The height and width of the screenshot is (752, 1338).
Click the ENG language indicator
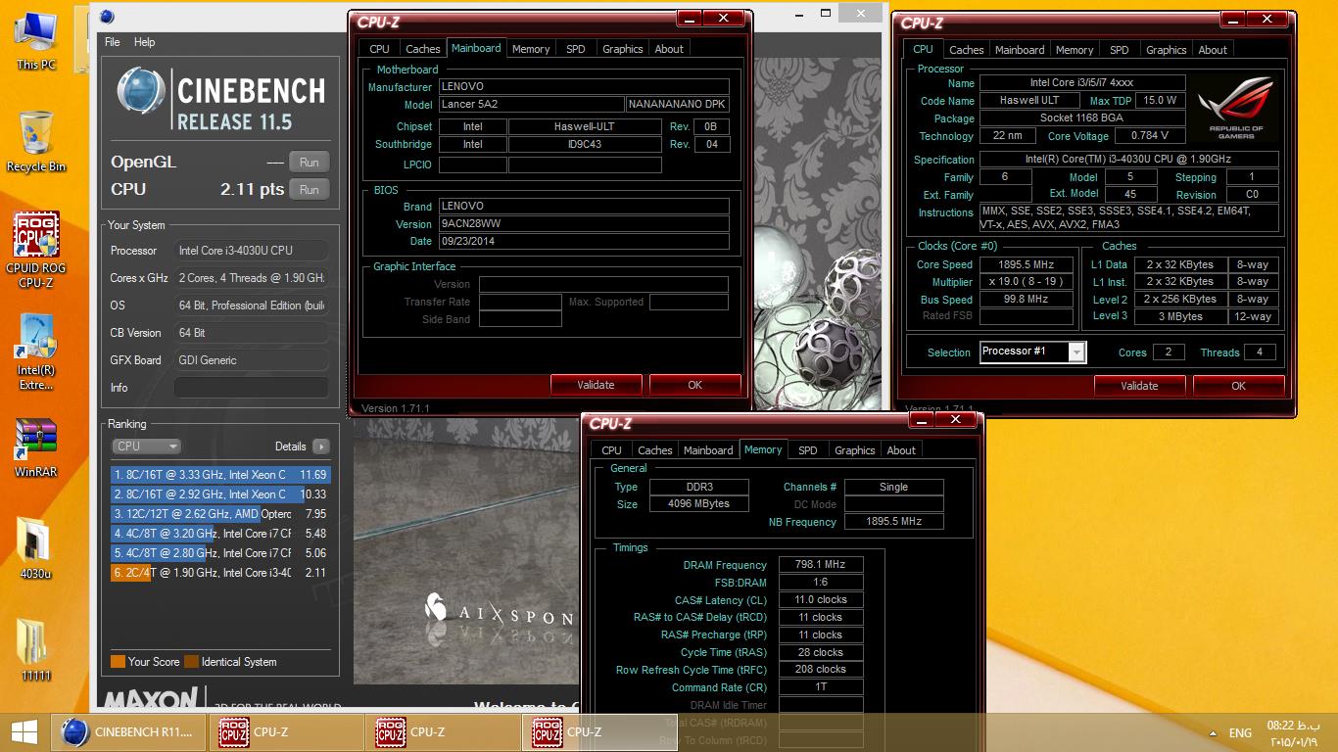(x=1240, y=732)
